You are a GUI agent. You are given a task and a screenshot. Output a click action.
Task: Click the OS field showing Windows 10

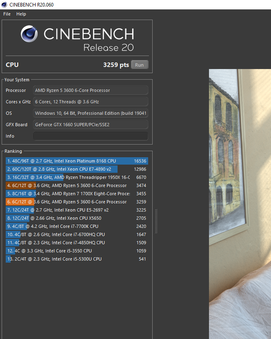point(90,113)
